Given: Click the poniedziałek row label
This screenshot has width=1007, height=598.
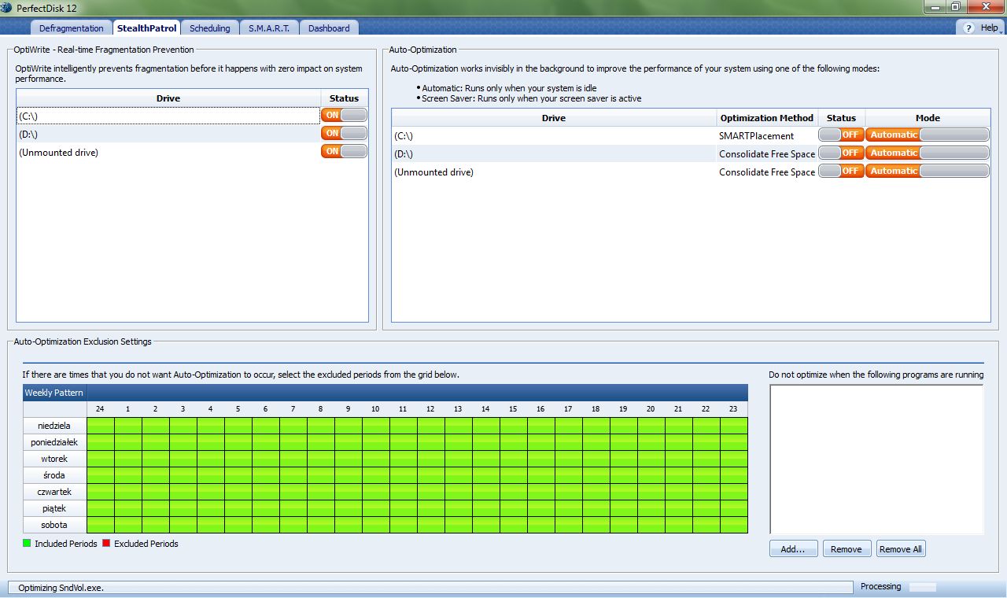Looking at the screenshot, I should click(54, 442).
